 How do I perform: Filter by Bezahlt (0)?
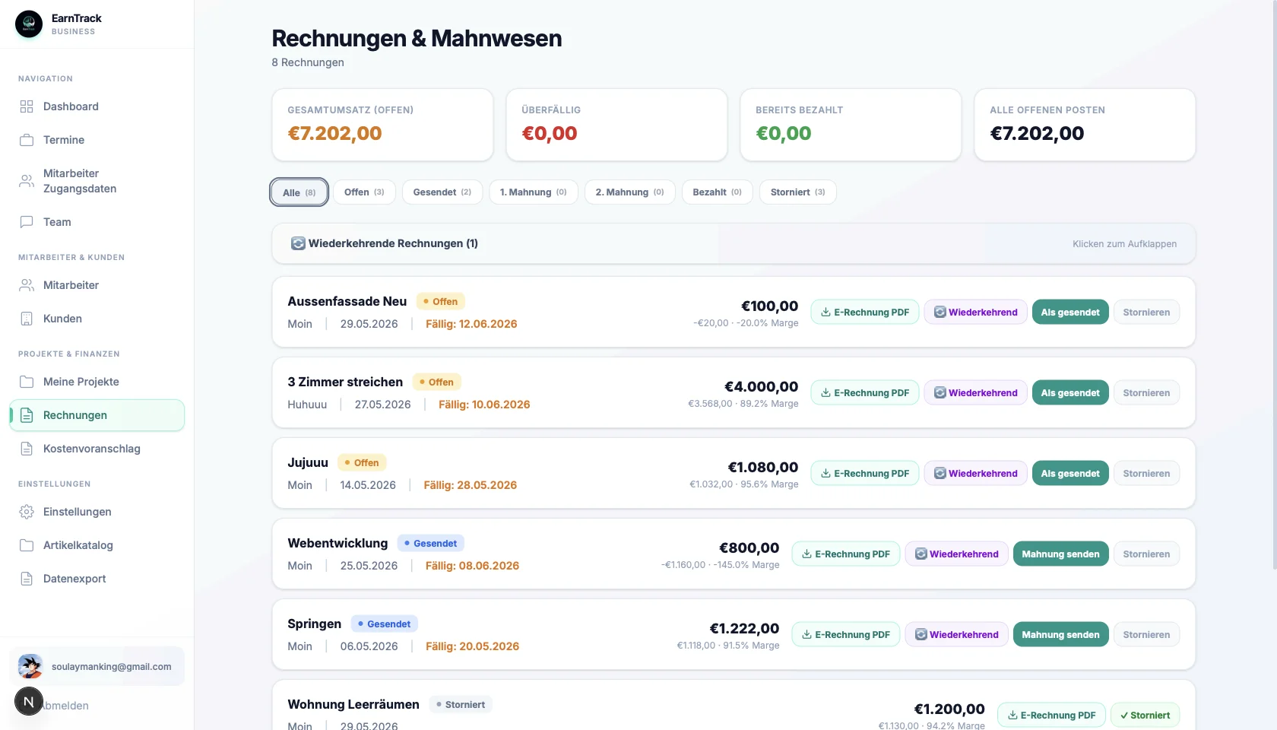tap(718, 192)
